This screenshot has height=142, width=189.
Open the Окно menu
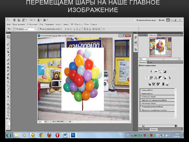click(86, 24)
